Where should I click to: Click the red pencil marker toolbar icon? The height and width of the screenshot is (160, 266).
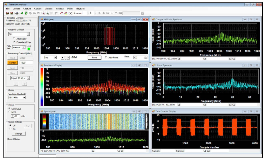61,13
